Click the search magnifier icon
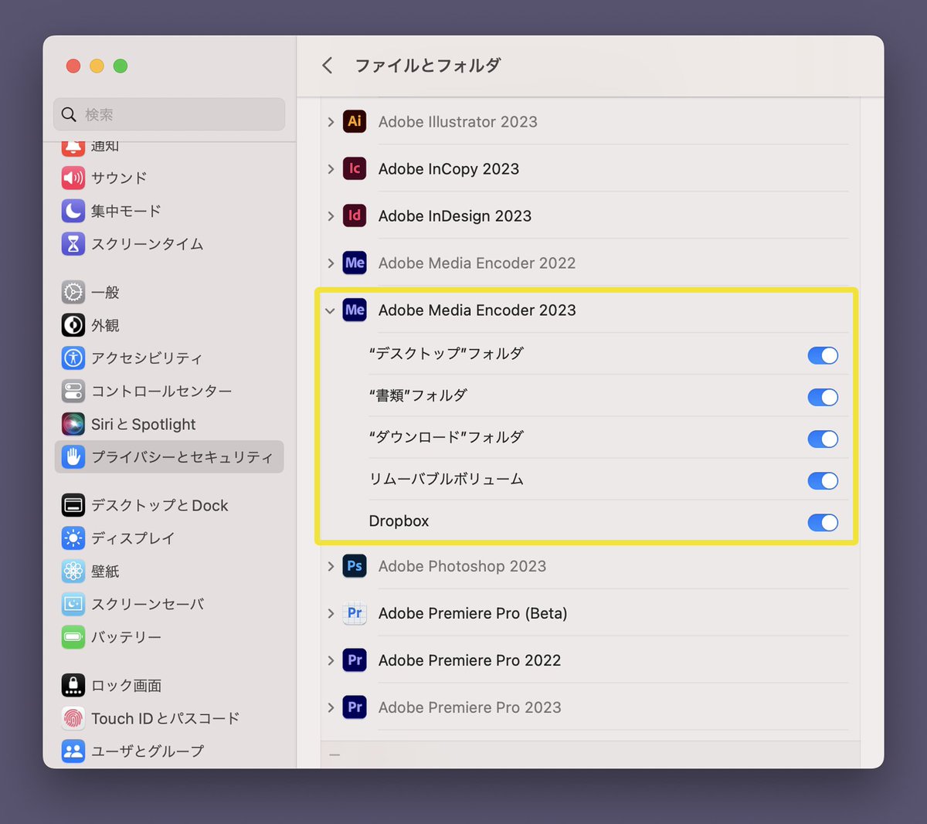Screen dimensions: 927x824 [x=69, y=114]
